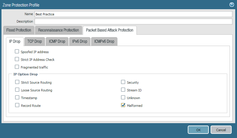237x138 pixels.
Task: Check Strict IP Address Check option
Action: [17, 59]
